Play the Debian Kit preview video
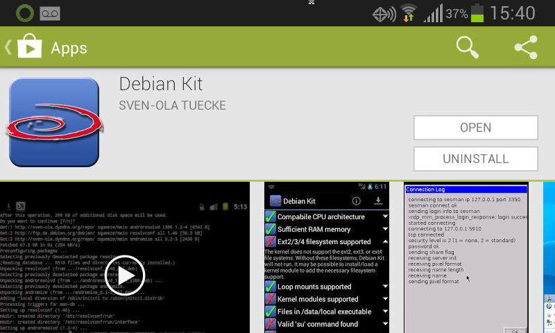The width and height of the screenshot is (555, 333). click(125, 275)
